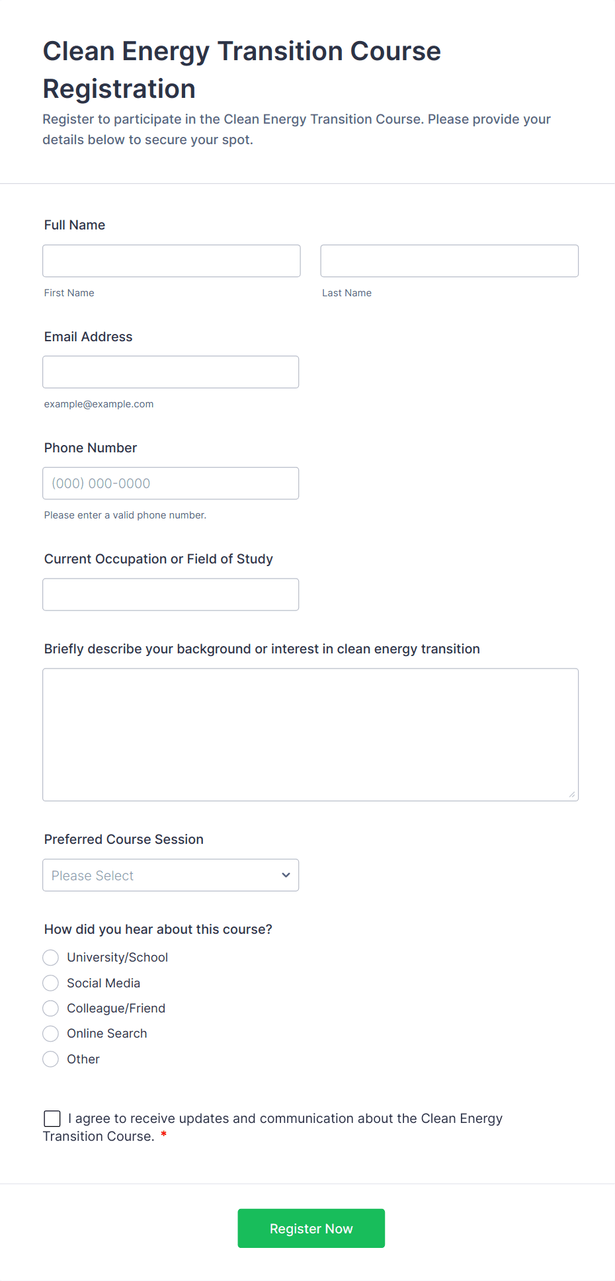Choose the Social Media radio button

(x=51, y=983)
